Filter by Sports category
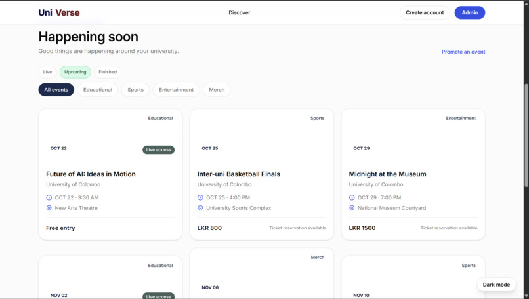Image resolution: width=529 pixels, height=299 pixels. [135, 90]
